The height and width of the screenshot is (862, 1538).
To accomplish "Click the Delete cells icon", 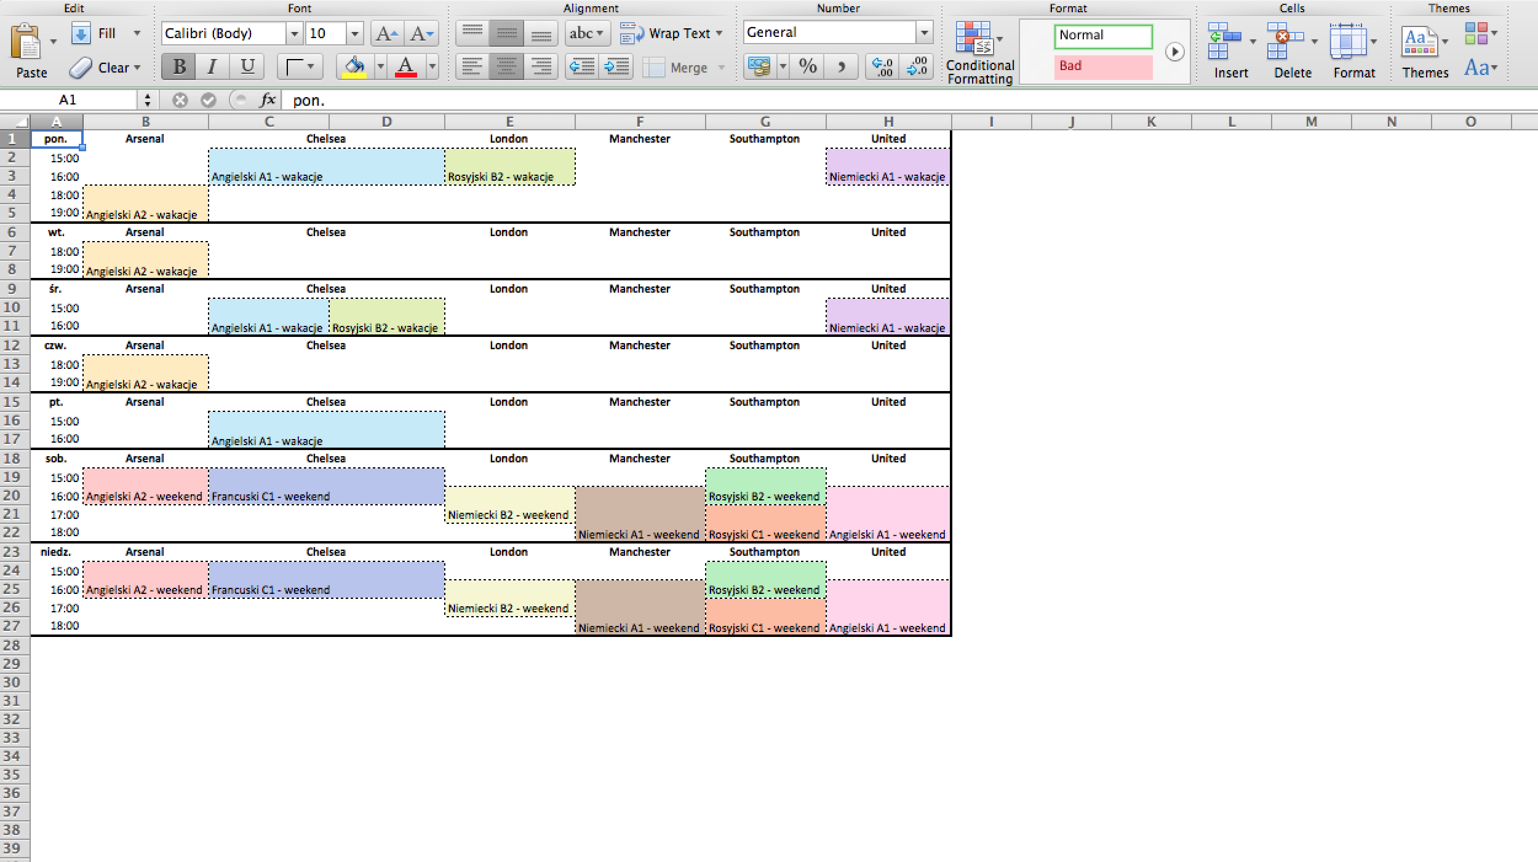I will pyautogui.click(x=1285, y=41).
